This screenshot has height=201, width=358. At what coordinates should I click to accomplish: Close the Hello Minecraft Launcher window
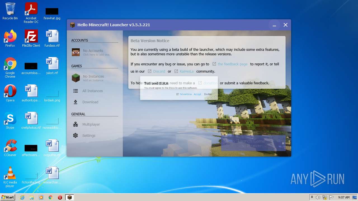(x=286, y=25)
